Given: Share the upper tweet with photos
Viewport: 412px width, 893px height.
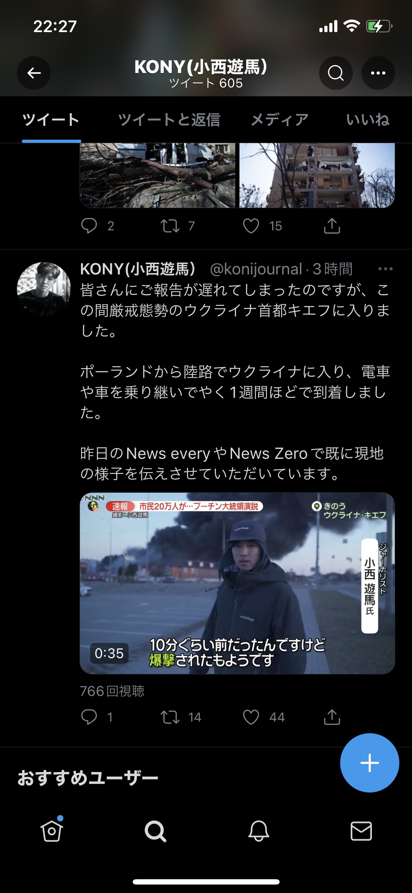Looking at the screenshot, I should click(332, 226).
